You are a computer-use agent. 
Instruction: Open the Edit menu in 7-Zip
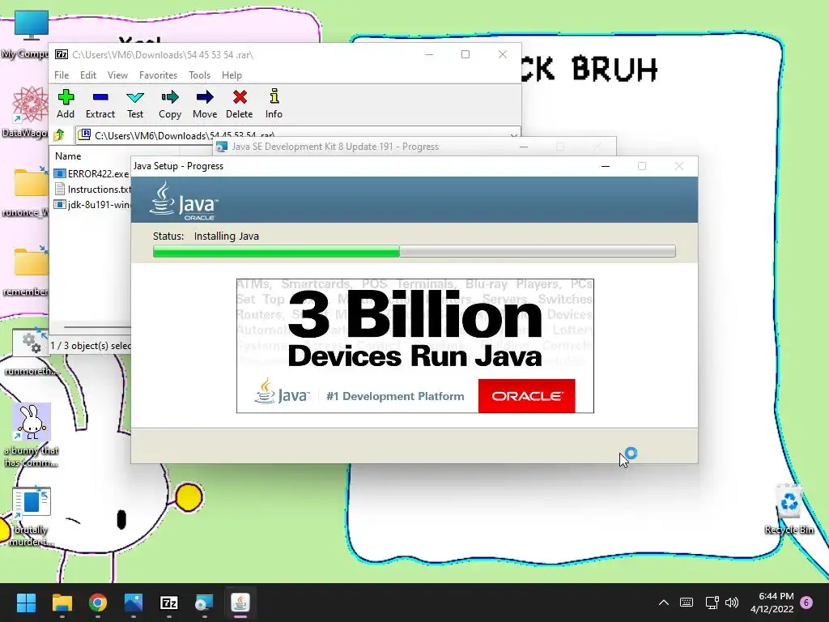pos(87,75)
